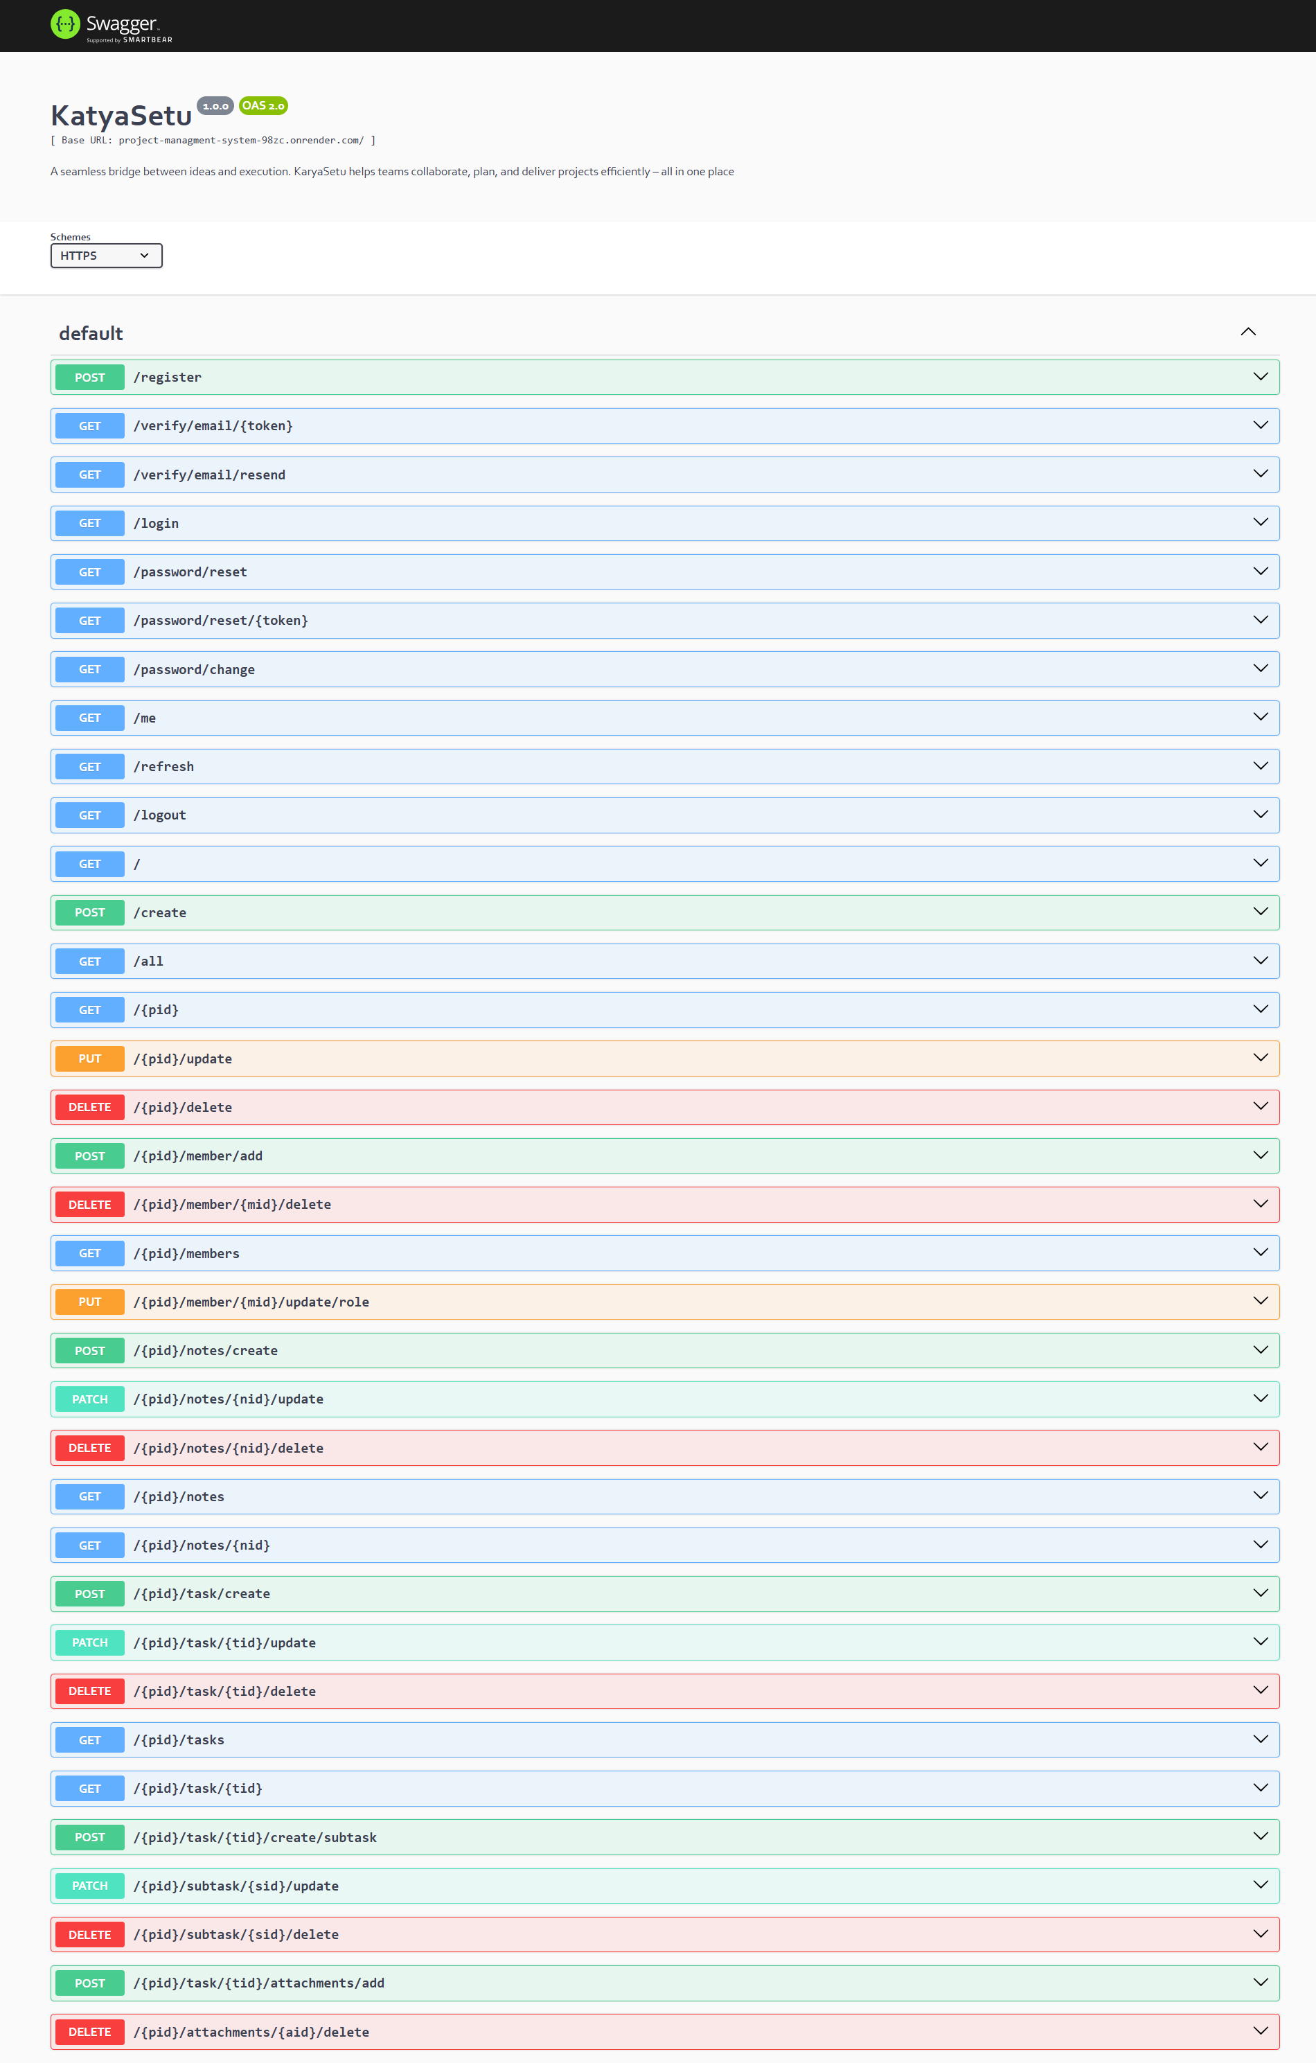Expand the /password/reset/{token} chevron
The width and height of the screenshot is (1316, 2063).
point(1261,620)
